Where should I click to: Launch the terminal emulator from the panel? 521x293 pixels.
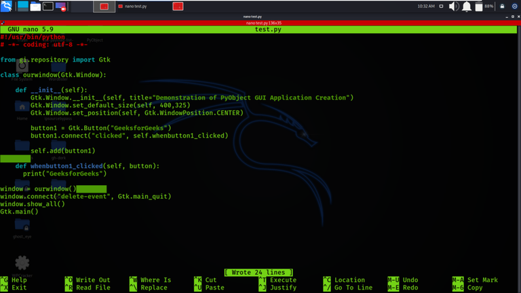(x=48, y=6)
